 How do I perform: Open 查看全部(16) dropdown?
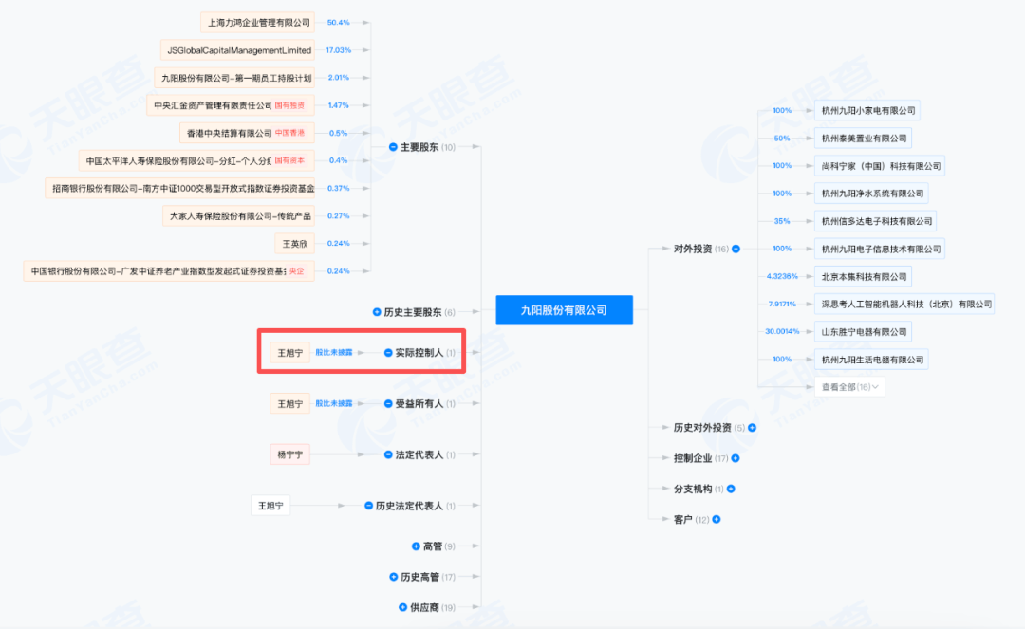coord(848,387)
